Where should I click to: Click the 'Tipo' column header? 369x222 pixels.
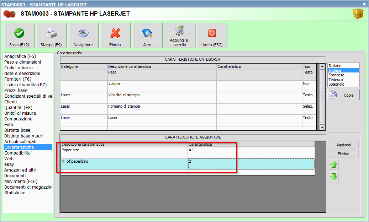(x=309, y=66)
